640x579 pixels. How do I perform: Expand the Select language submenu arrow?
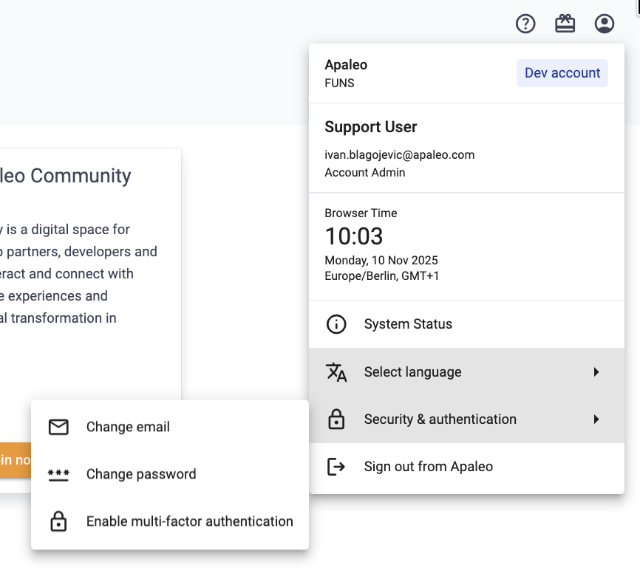tap(596, 372)
